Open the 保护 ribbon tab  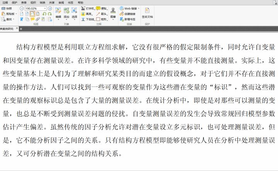(x=14, y=2)
